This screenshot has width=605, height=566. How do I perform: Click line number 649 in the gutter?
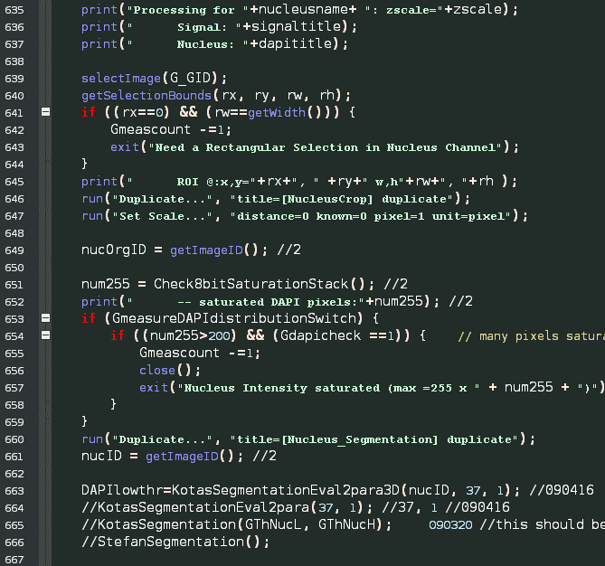coord(17,250)
